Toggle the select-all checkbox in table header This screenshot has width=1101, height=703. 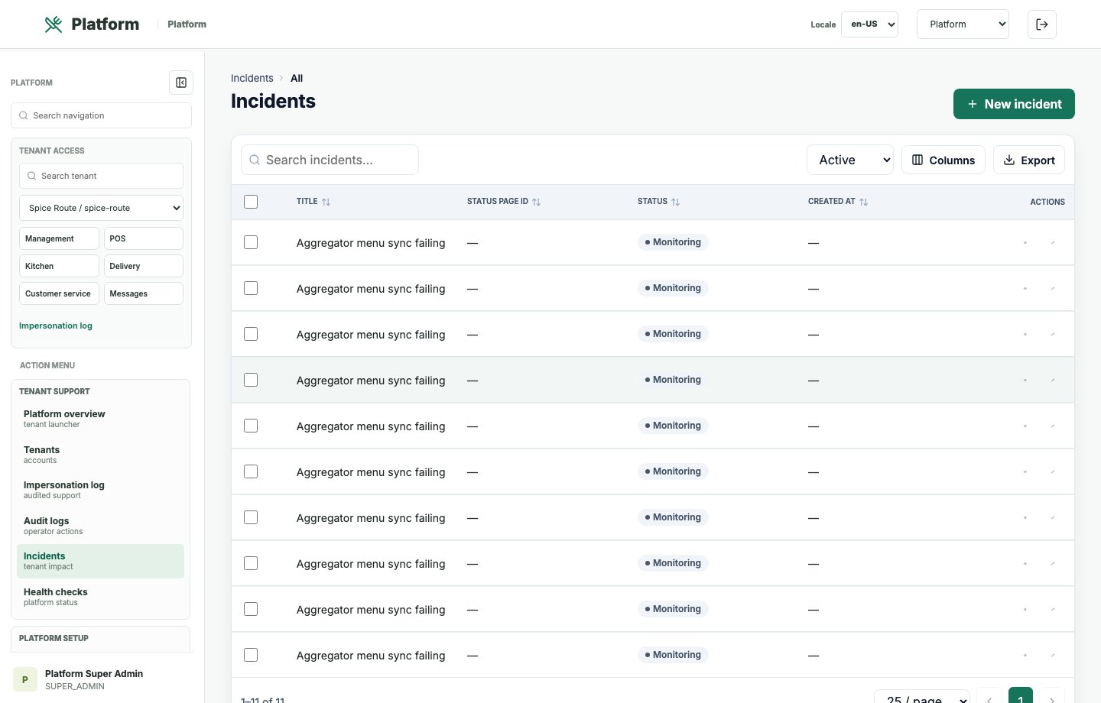coord(251,202)
